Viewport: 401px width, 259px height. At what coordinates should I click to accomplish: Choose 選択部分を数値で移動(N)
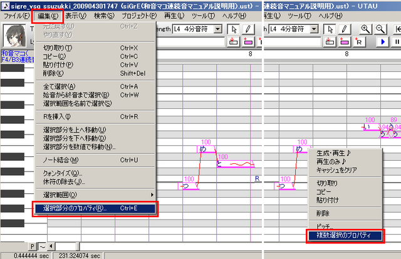coord(95,146)
